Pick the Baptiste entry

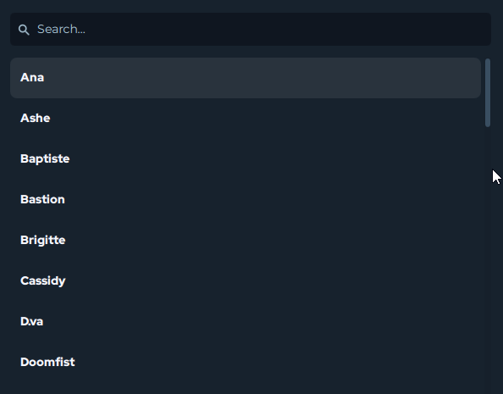click(x=246, y=159)
